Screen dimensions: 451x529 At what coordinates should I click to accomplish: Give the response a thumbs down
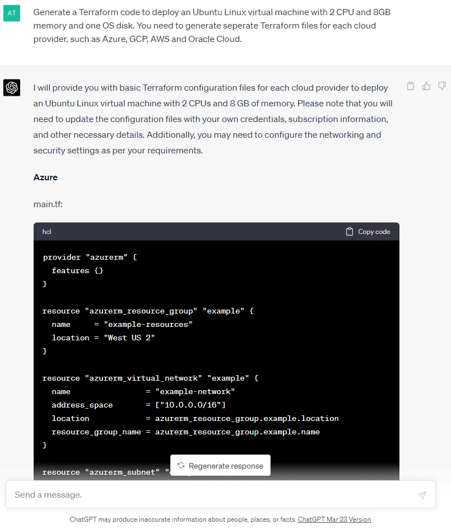tap(442, 86)
